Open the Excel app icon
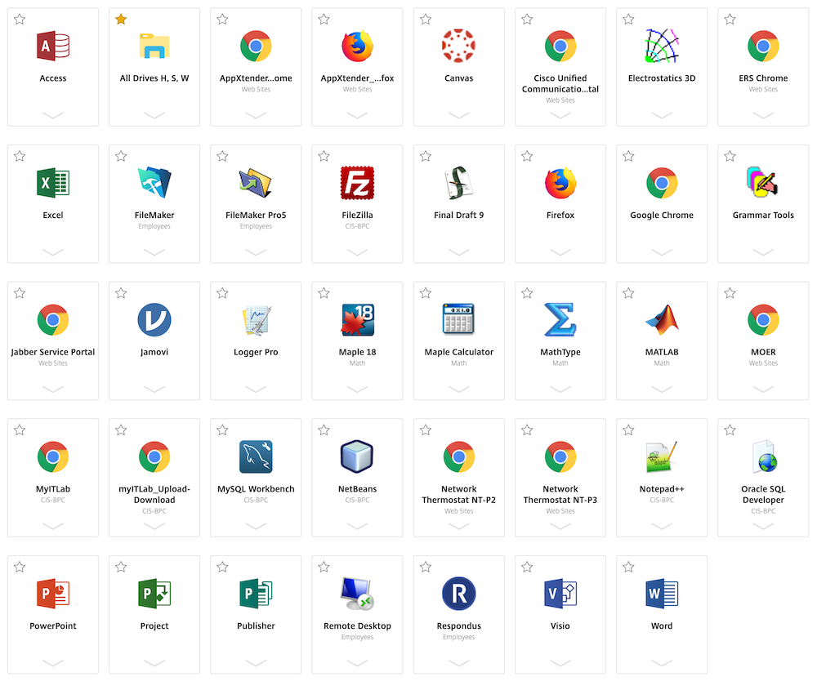Image resolution: width=817 pixels, height=681 pixels. point(52,183)
